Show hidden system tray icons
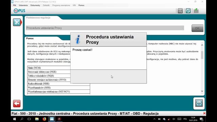The image size is (217, 122). pyautogui.click(x=155, y=119)
